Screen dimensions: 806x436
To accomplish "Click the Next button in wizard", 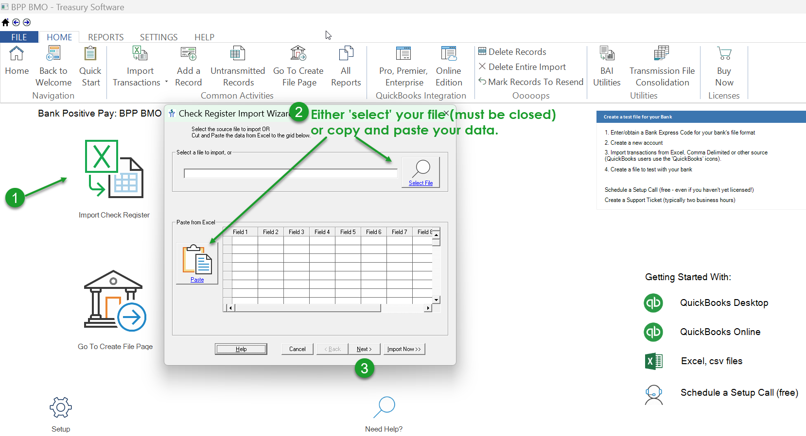I will (x=364, y=349).
